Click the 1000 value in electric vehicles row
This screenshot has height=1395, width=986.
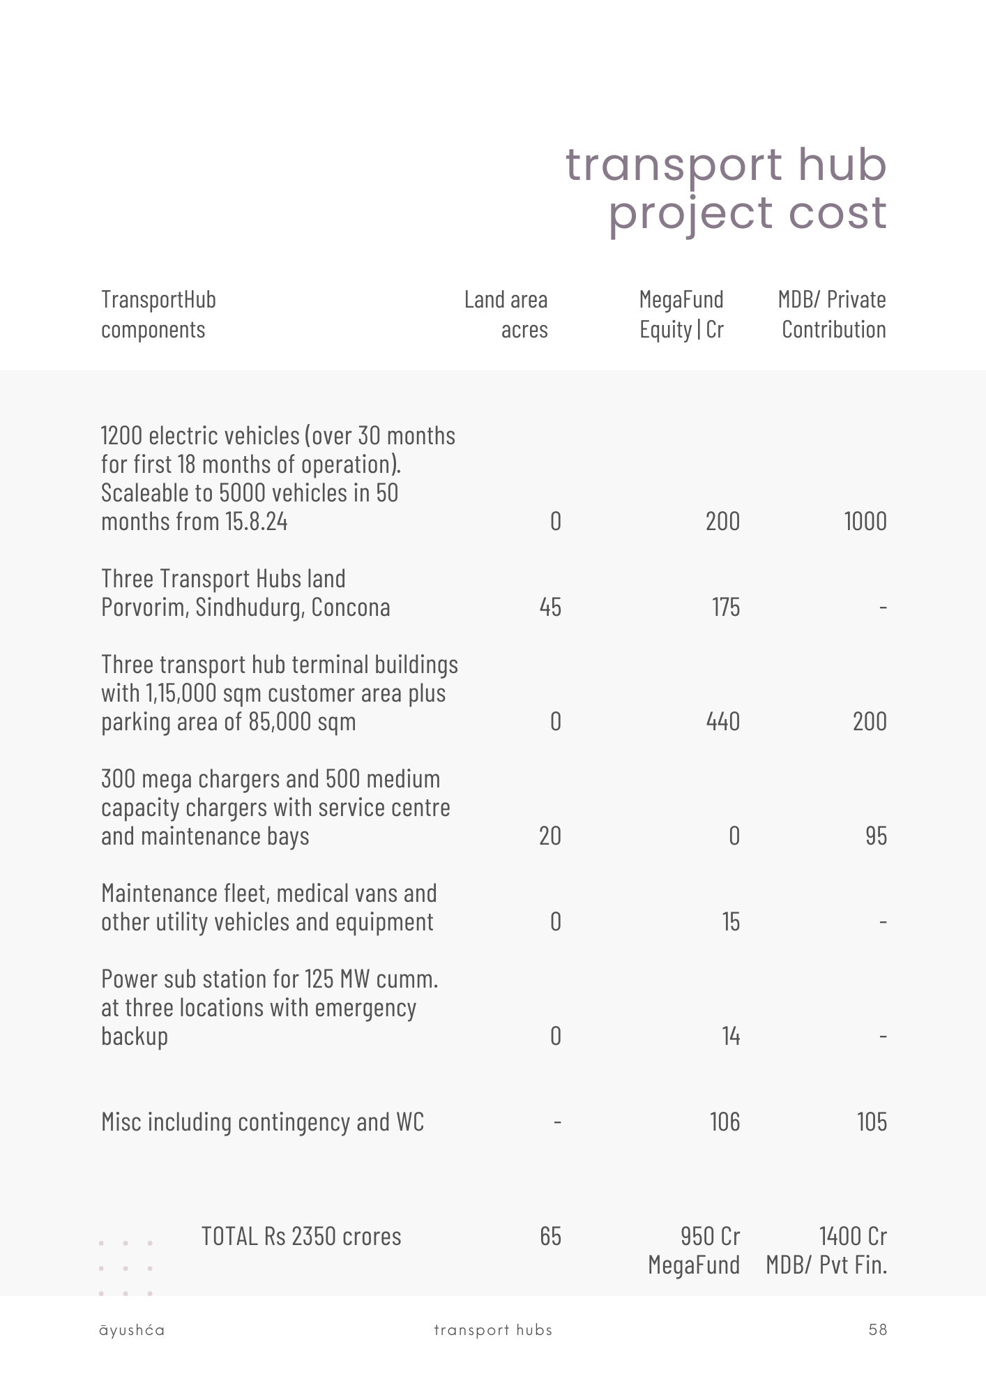865,522
